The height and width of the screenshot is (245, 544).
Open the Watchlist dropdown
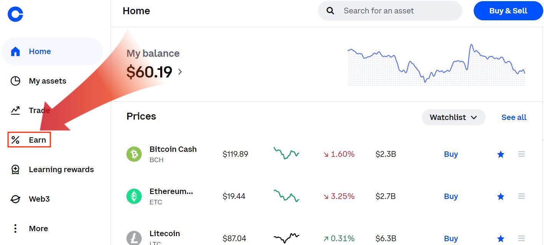[453, 117]
